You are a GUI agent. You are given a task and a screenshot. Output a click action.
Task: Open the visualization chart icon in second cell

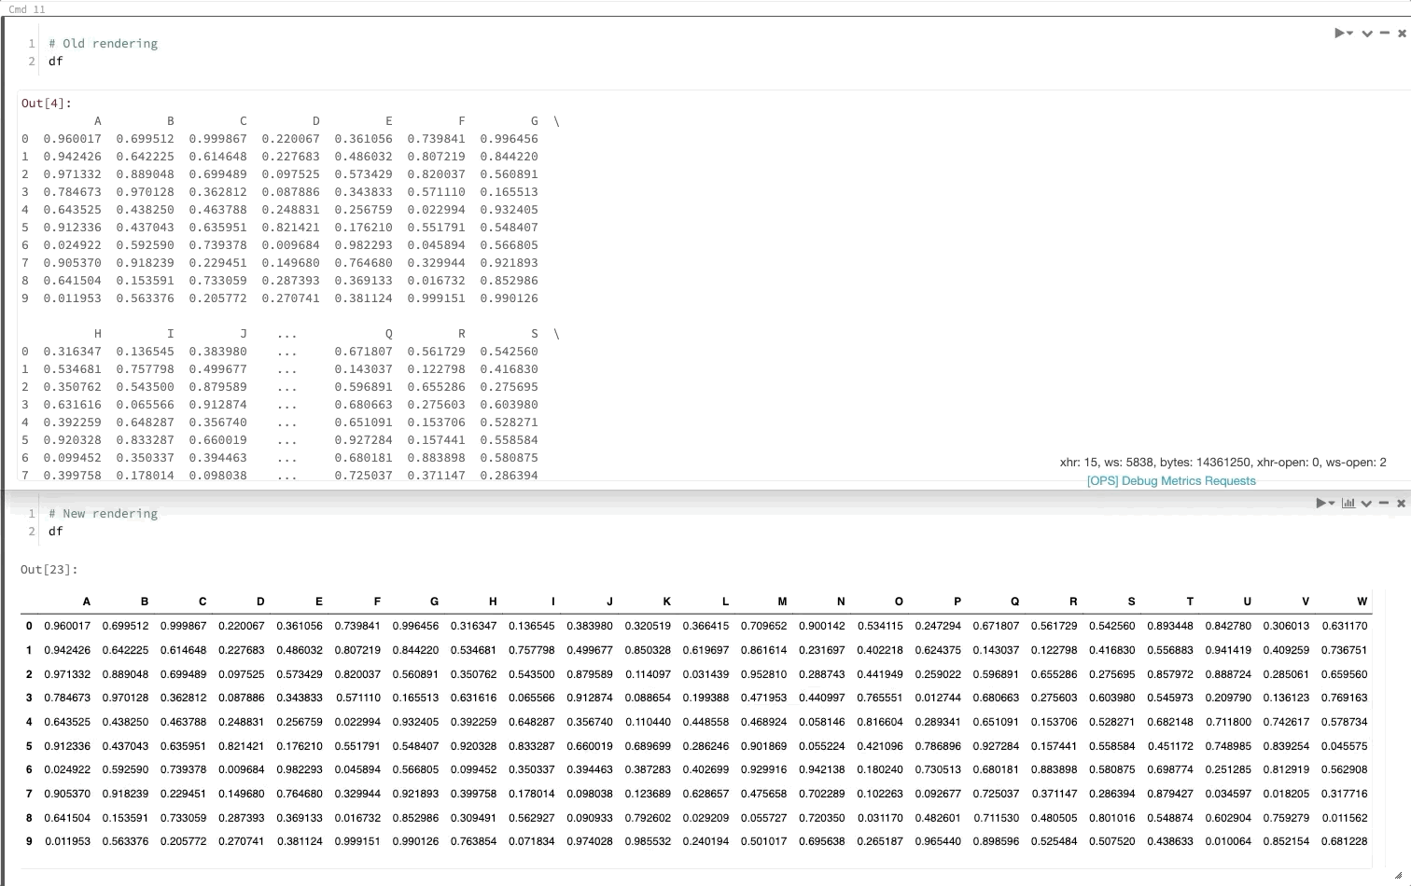tap(1348, 503)
